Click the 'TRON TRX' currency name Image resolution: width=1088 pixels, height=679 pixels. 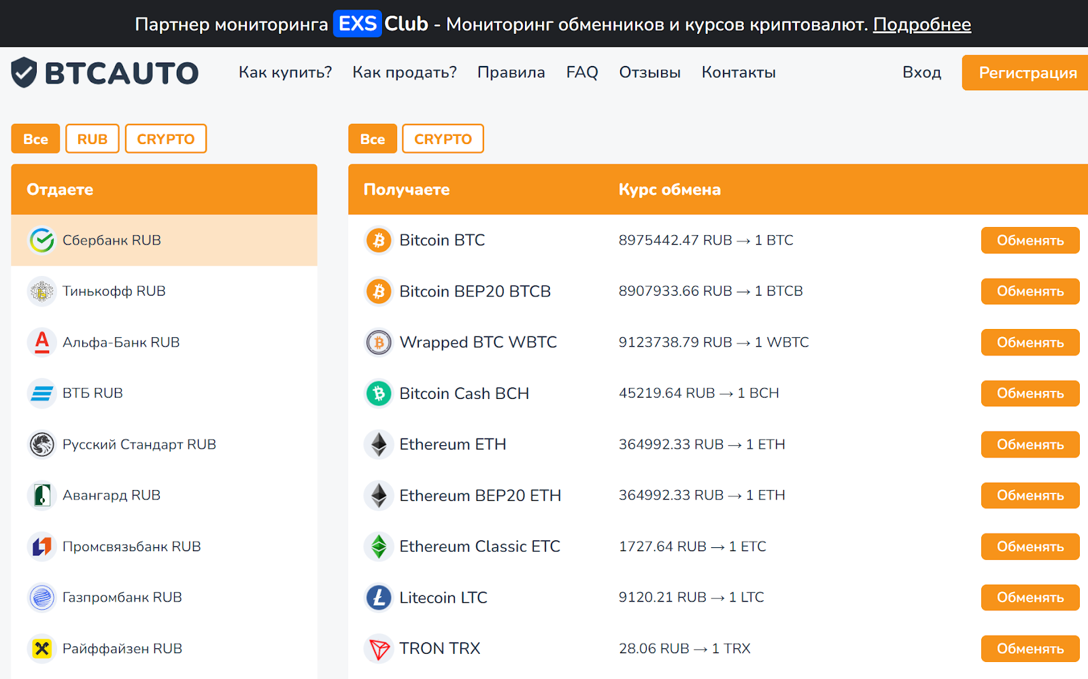pos(440,648)
